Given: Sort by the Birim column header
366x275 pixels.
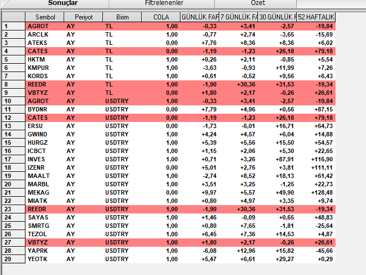Looking at the screenshot, I should 122,17.
